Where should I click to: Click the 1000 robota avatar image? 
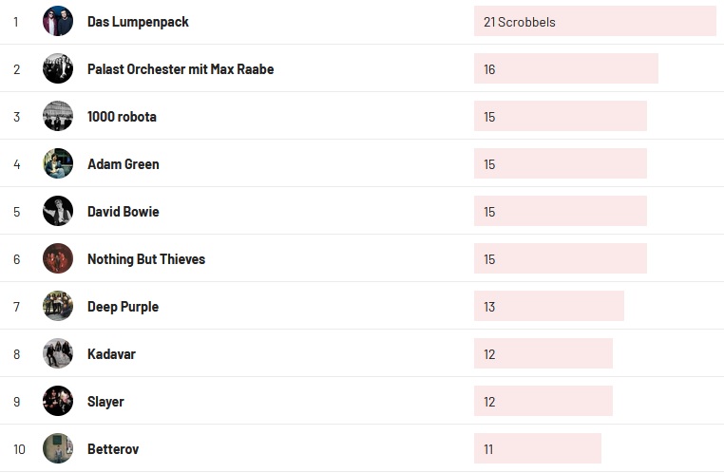(58, 116)
